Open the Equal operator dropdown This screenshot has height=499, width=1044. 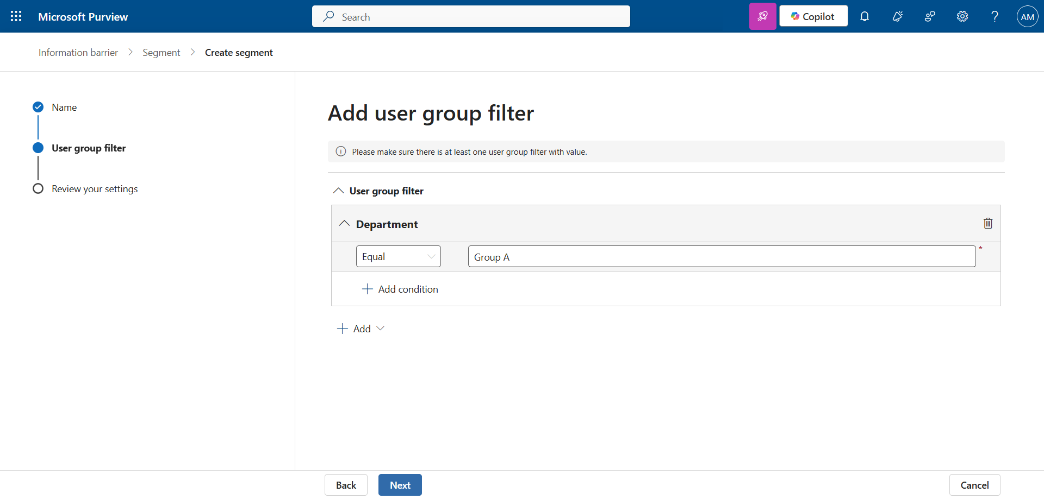pyautogui.click(x=398, y=256)
